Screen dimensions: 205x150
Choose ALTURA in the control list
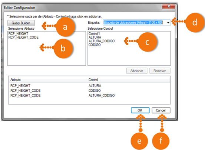pos(95,37)
